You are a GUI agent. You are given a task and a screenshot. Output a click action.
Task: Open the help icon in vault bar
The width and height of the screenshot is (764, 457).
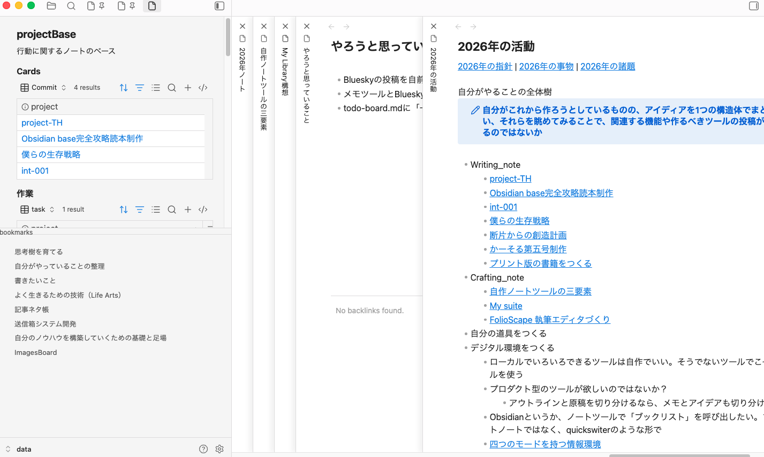click(x=203, y=449)
